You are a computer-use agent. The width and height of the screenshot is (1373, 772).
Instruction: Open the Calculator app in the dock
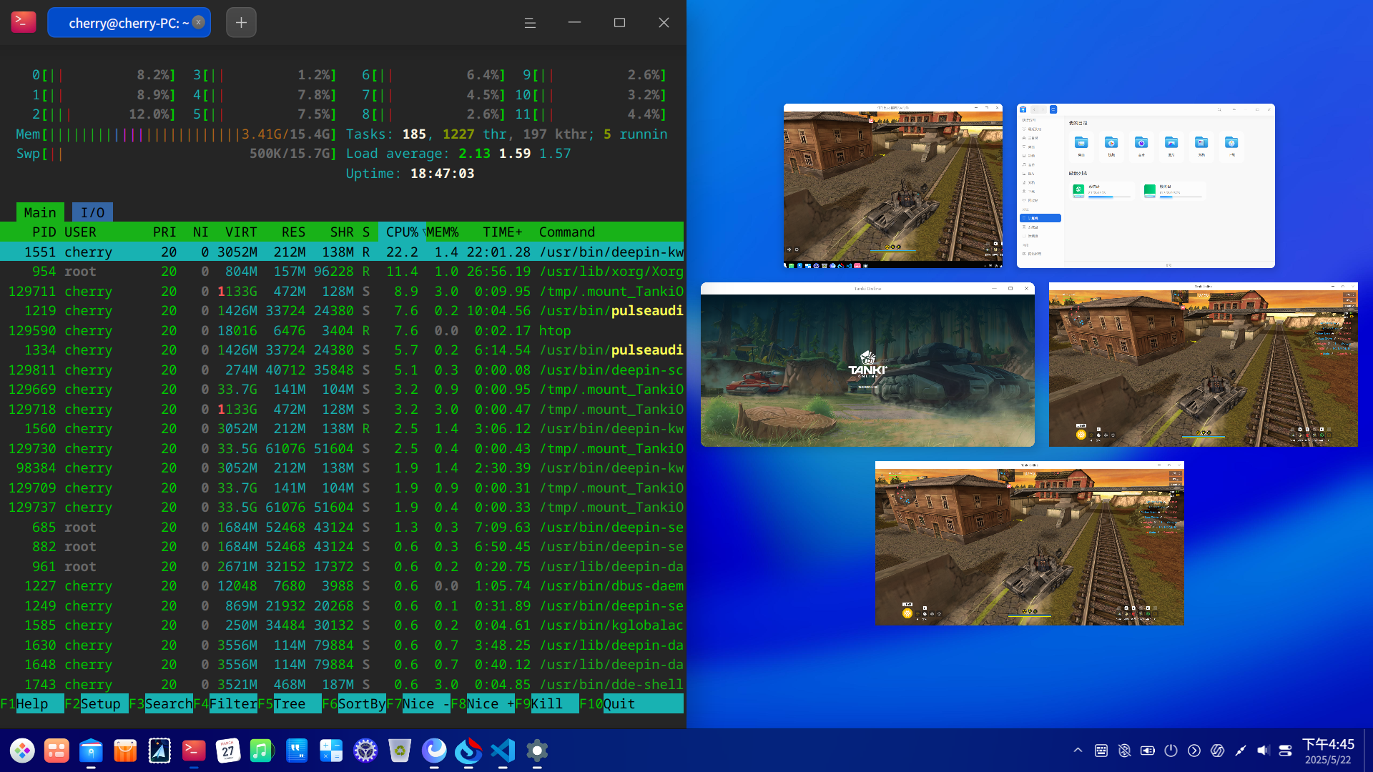331,751
